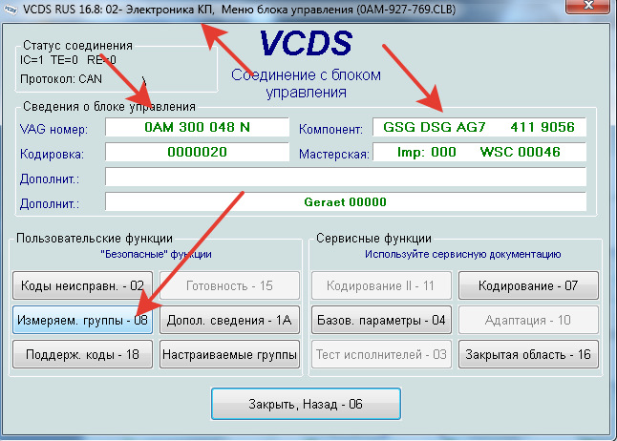Click Используйте сервисную документацию caption
Image resolution: width=617 pixels, height=441 pixels.
tap(462, 254)
